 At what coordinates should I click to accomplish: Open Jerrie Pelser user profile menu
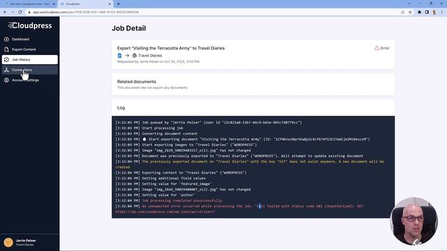[x=29, y=242]
